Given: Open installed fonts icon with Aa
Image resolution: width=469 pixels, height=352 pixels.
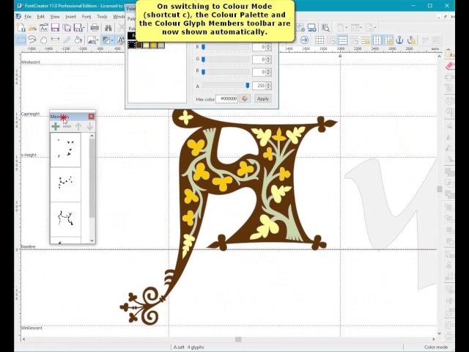Looking at the screenshot, I should 44,28.
